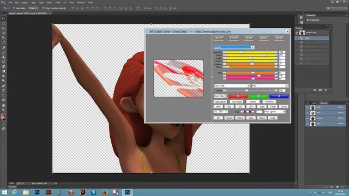
Task: Open the Channels panel menu
Action: (x=347, y=103)
